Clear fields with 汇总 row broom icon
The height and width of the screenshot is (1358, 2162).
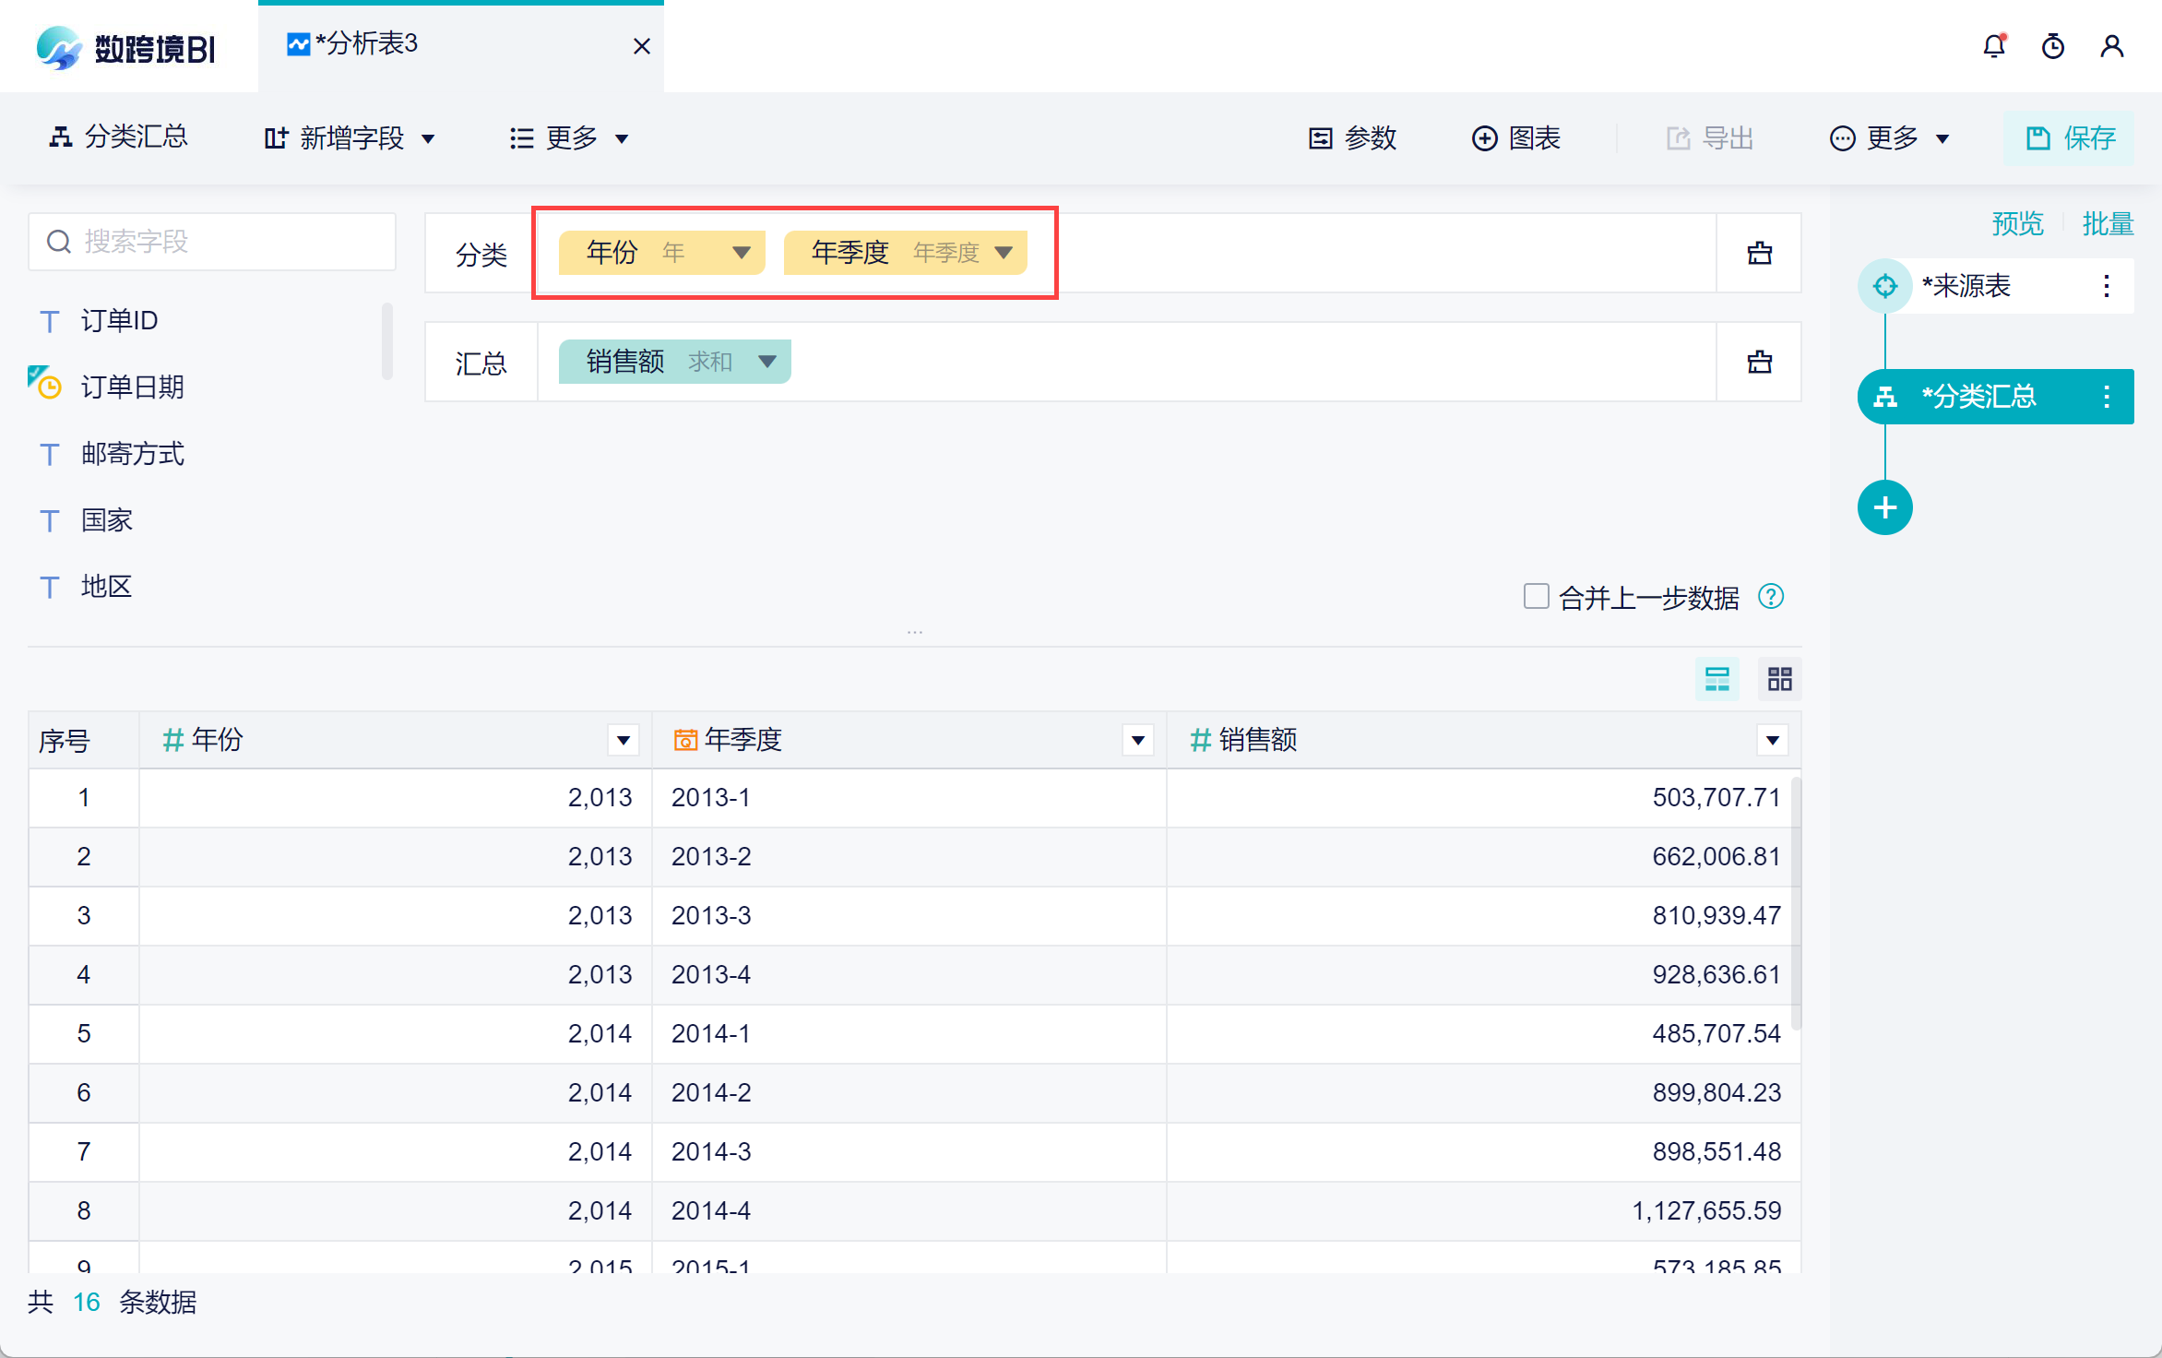(1759, 362)
